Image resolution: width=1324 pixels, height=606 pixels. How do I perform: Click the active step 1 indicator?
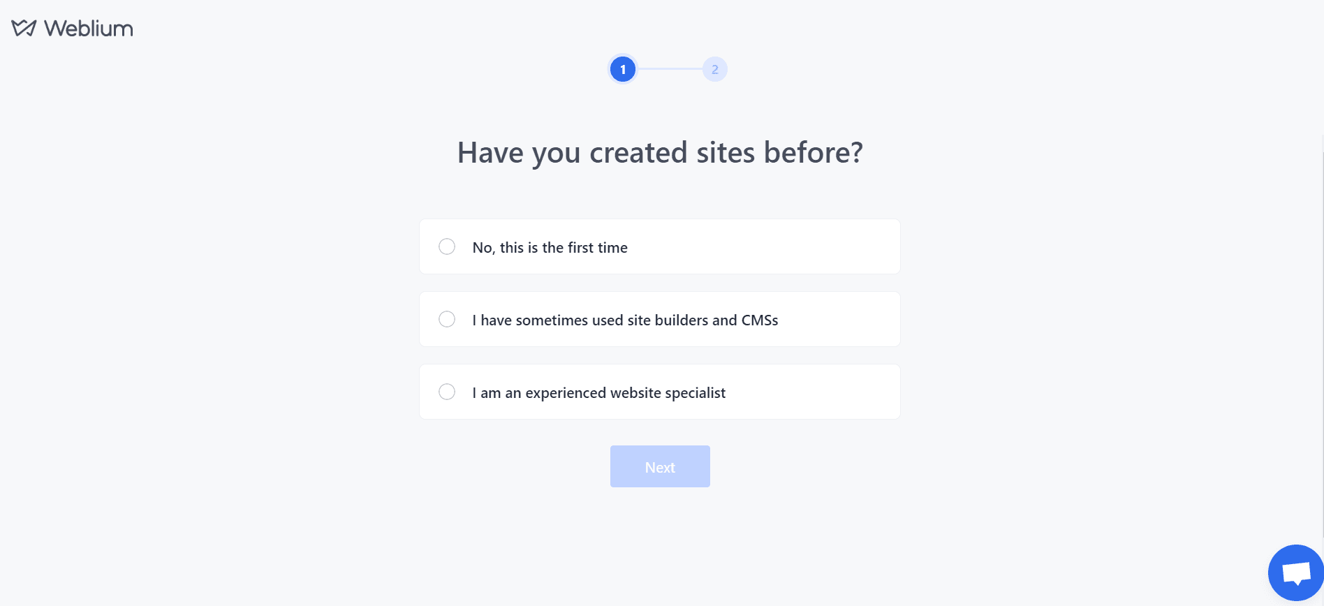click(622, 68)
